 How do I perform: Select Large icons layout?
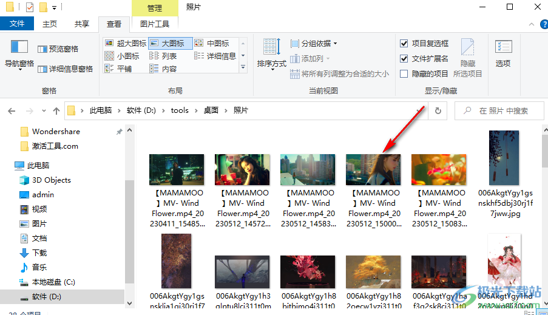pyautogui.click(x=170, y=43)
